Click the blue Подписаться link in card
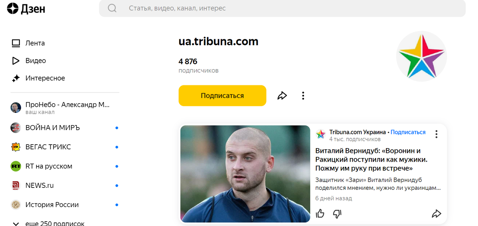 (x=408, y=132)
